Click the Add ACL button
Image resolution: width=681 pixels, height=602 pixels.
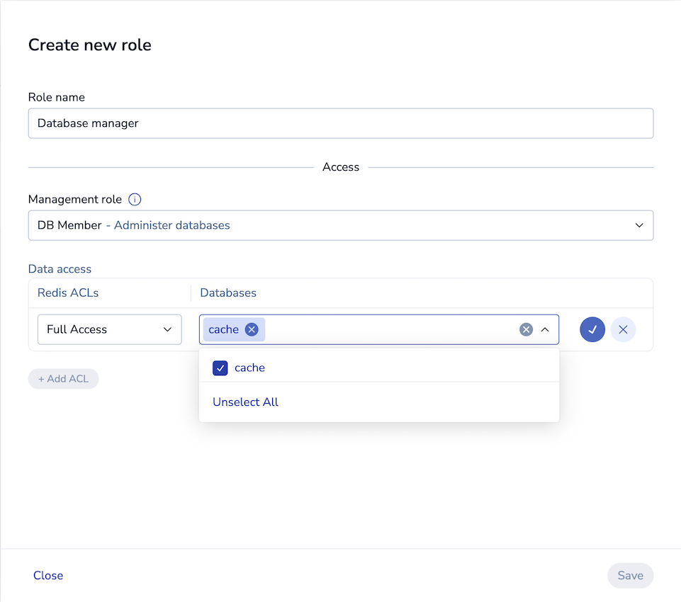(63, 378)
